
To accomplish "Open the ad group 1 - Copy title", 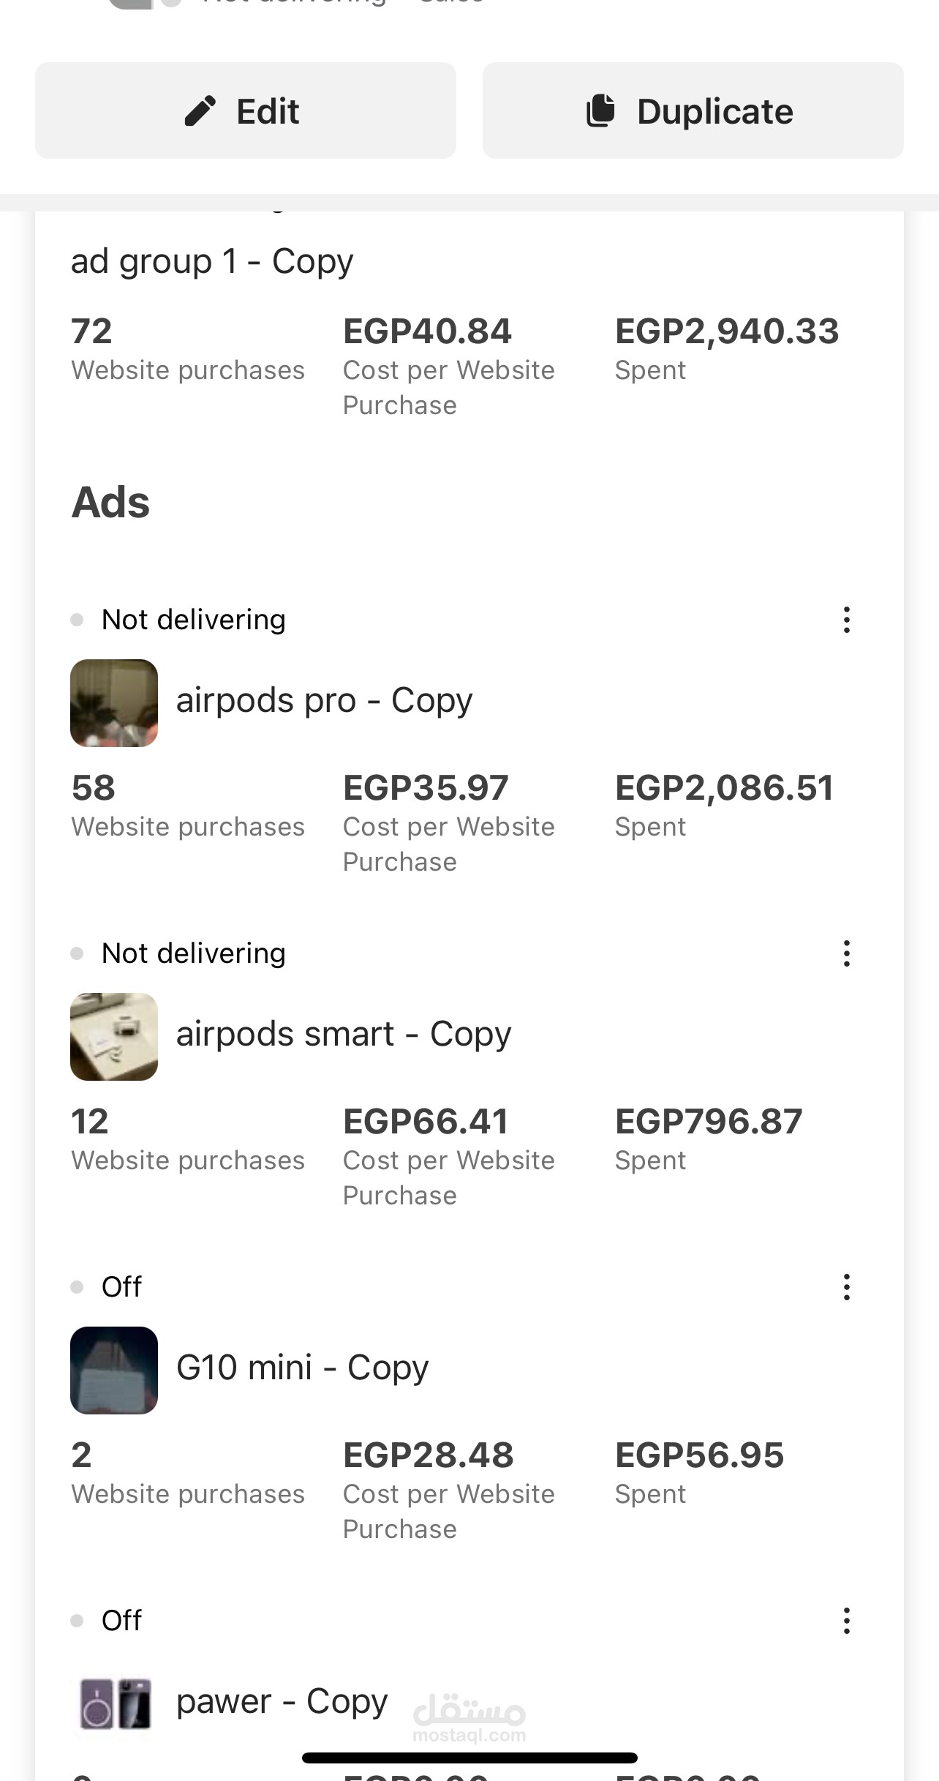I will 212,261.
